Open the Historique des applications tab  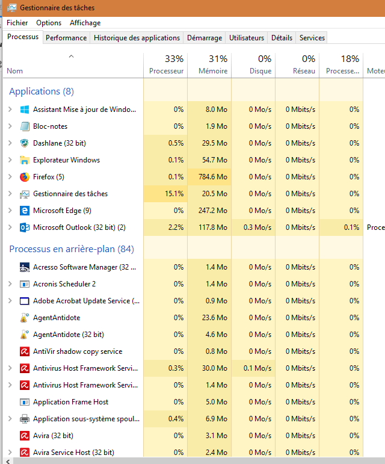click(x=137, y=38)
